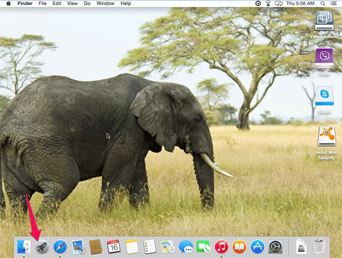The width and height of the screenshot is (342, 258).
Task: Open the Reminders app icon
Action: (150, 247)
